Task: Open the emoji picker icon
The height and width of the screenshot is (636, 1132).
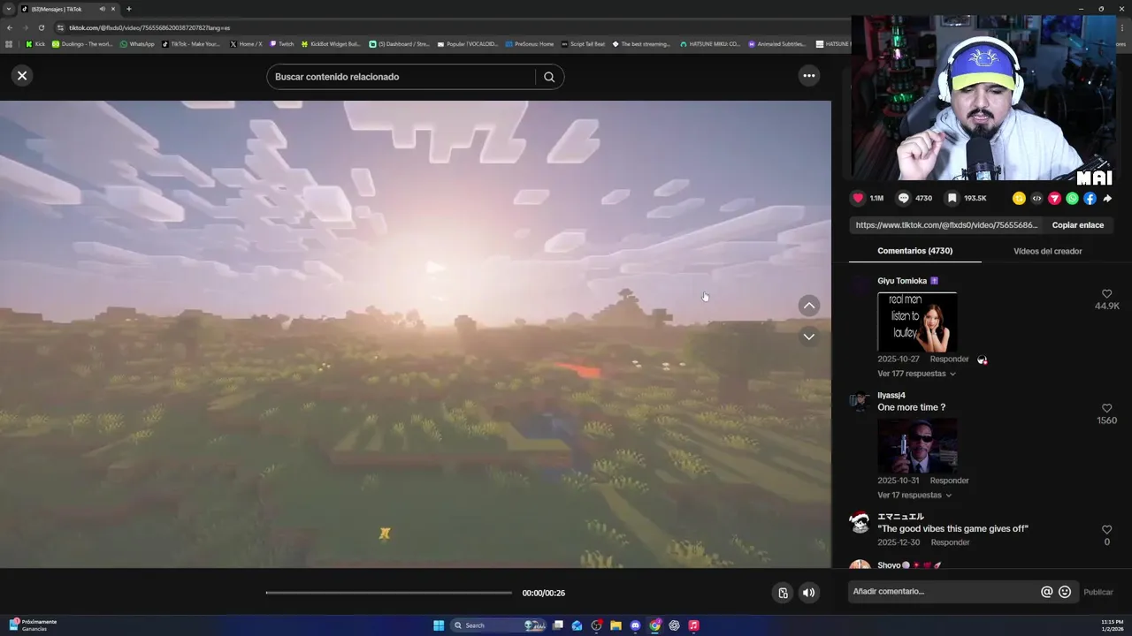Action: (x=1065, y=592)
